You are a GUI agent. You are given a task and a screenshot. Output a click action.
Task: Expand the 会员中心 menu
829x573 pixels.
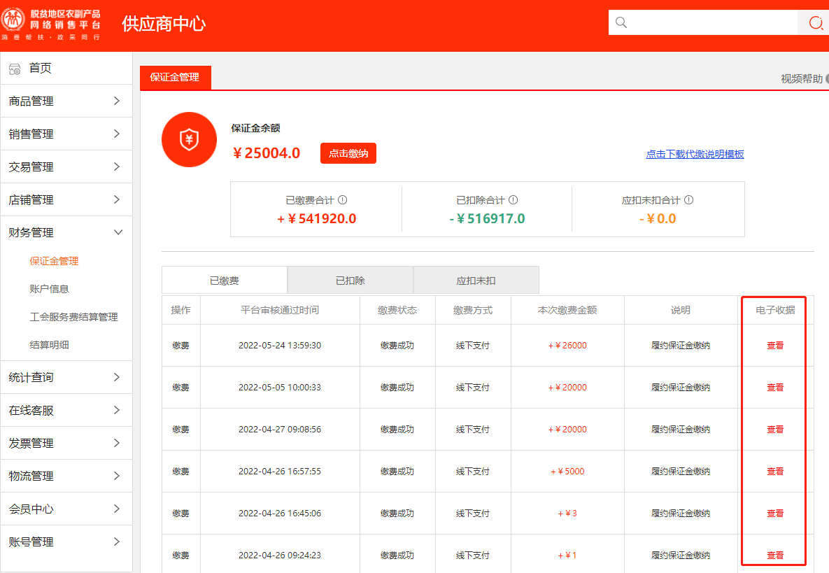point(66,509)
